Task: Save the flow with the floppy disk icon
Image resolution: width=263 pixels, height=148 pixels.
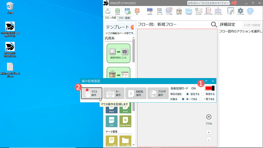Action: tap(127, 11)
